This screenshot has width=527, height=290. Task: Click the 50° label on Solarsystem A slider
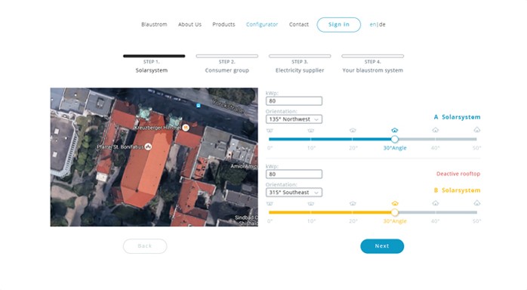point(476,148)
